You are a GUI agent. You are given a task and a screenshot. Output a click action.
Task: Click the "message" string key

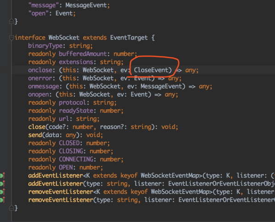point(44,5)
